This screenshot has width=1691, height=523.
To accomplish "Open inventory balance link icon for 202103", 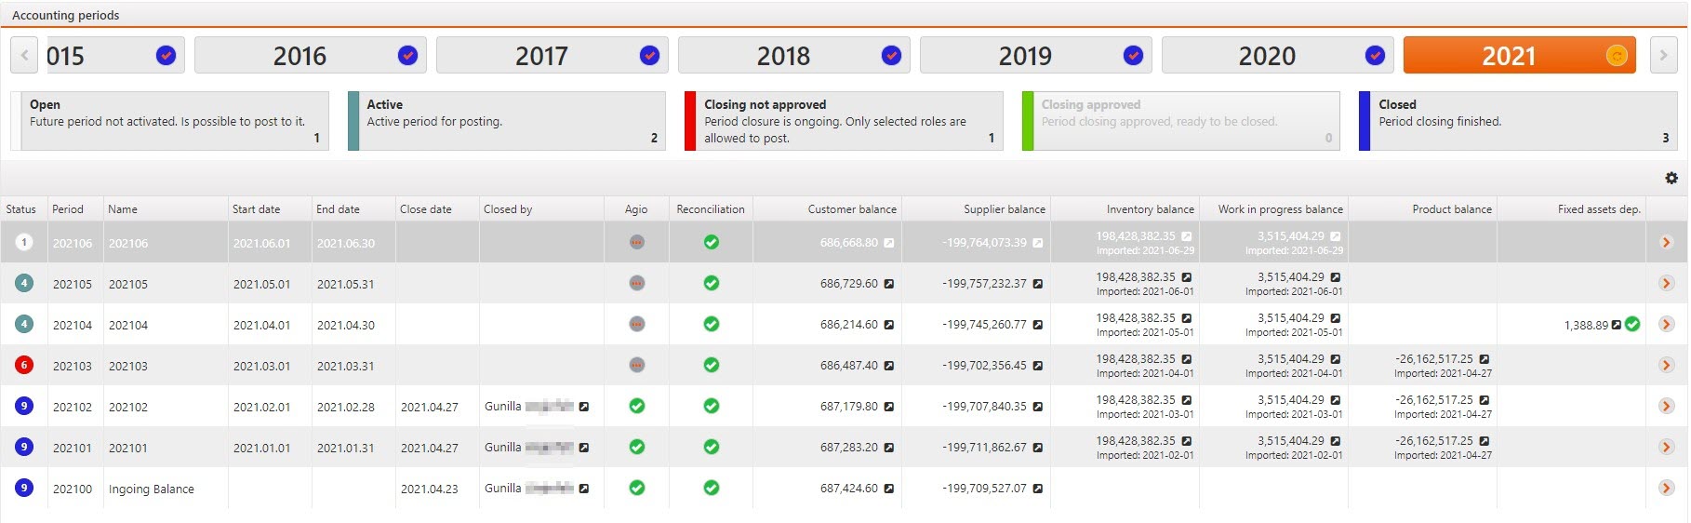I will pos(1187,359).
